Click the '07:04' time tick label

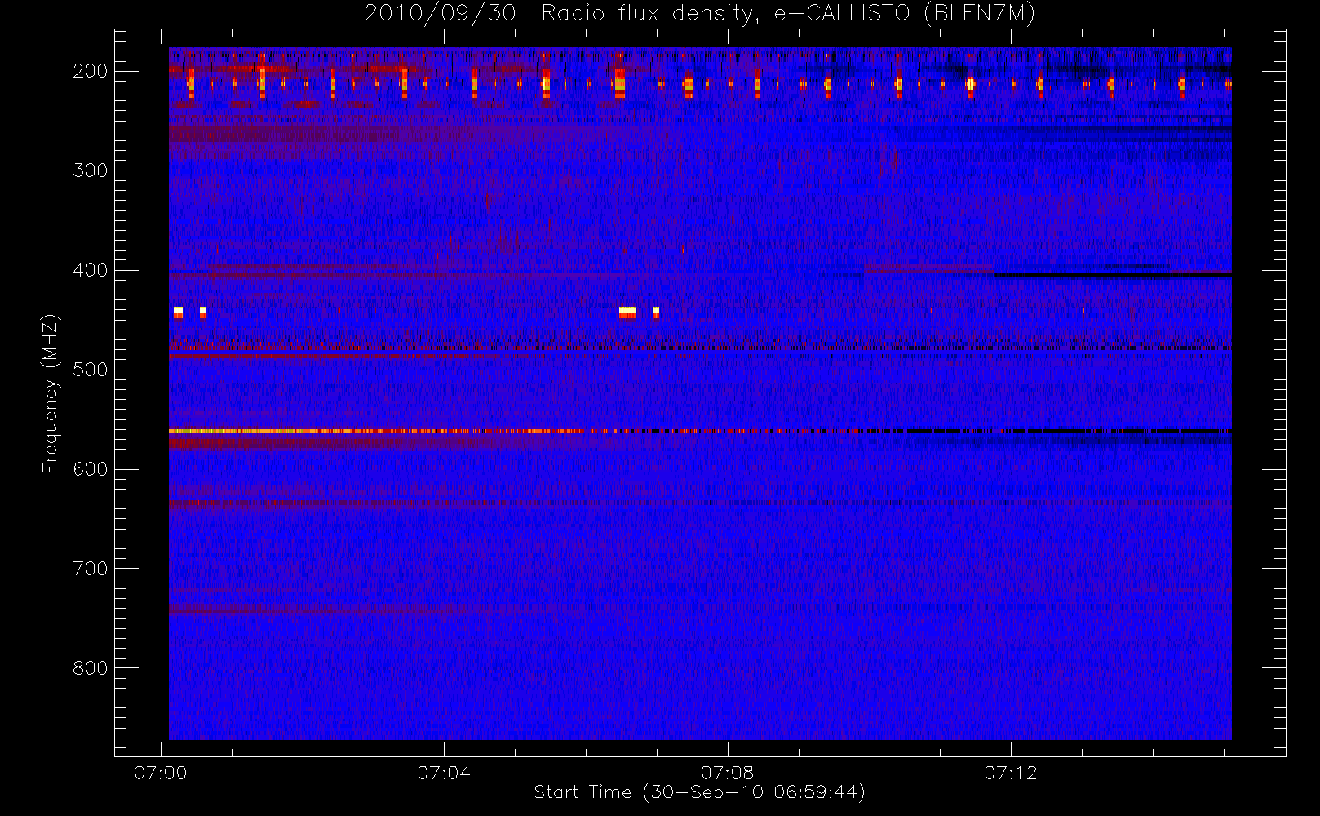[444, 773]
